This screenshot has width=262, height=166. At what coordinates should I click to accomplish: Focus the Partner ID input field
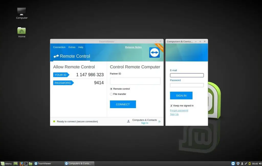click(135, 81)
